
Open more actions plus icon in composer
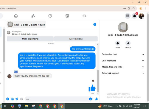[8, 99]
